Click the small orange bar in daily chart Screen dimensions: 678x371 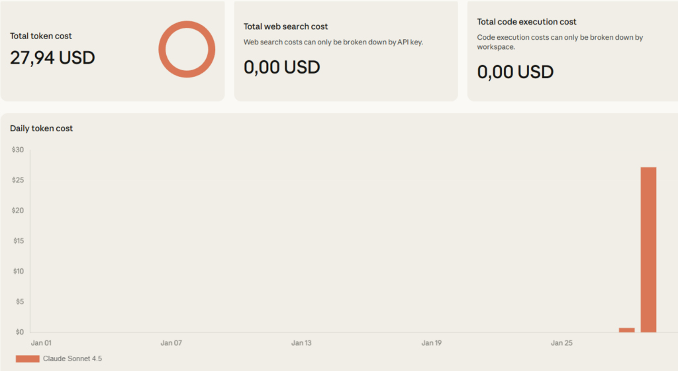pyautogui.click(x=626, y=329)
